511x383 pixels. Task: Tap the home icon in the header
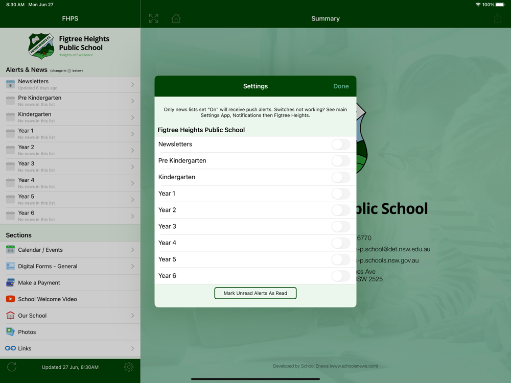[x=176, y=18]
